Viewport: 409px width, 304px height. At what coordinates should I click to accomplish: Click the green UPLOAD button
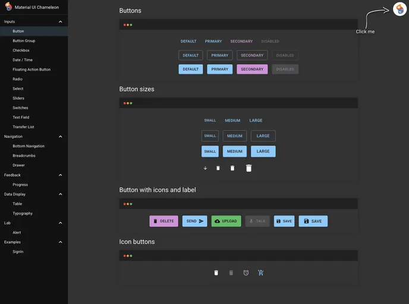coord(226,221)
